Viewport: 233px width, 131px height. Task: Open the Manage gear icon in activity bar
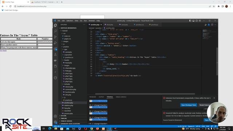coord(55,122)
